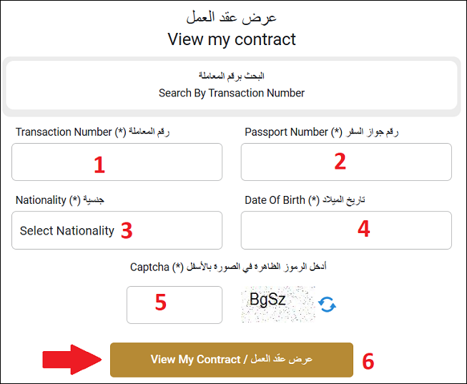Click the Captcha (*) instruction label

(228, 267)
